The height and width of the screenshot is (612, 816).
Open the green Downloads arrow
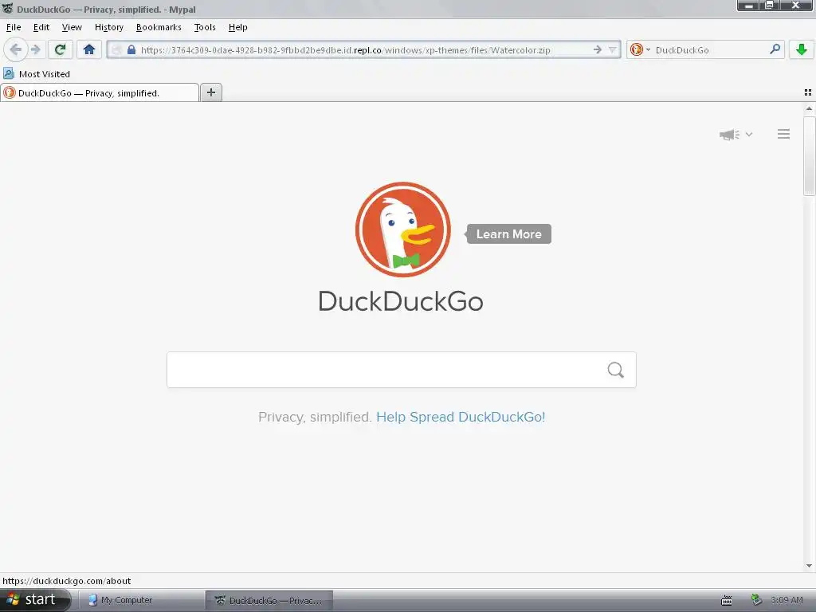[x=802, y=49]
